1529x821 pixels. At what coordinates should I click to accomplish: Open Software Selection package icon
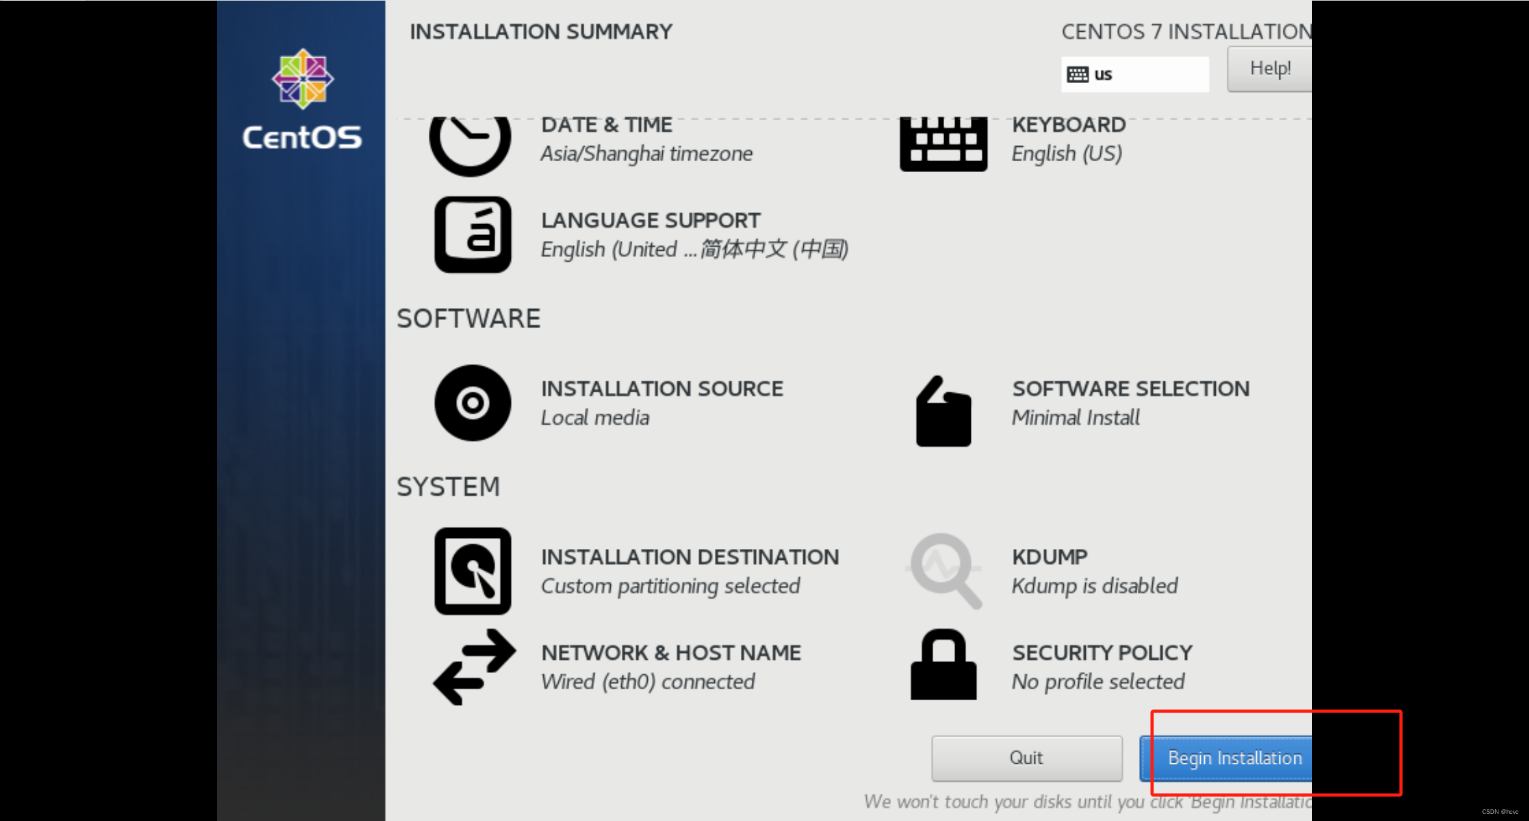(x=943, y=410)
